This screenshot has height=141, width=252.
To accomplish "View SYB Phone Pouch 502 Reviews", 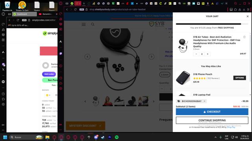I will [213, 78].
